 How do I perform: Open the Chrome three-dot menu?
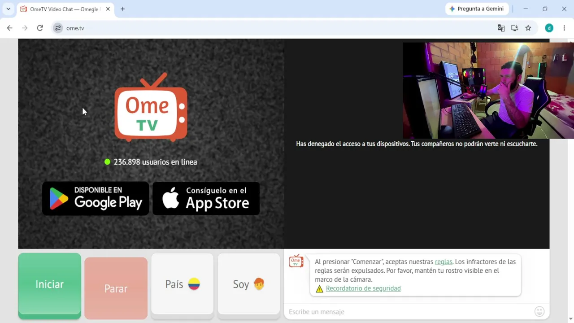pos(564,28)
